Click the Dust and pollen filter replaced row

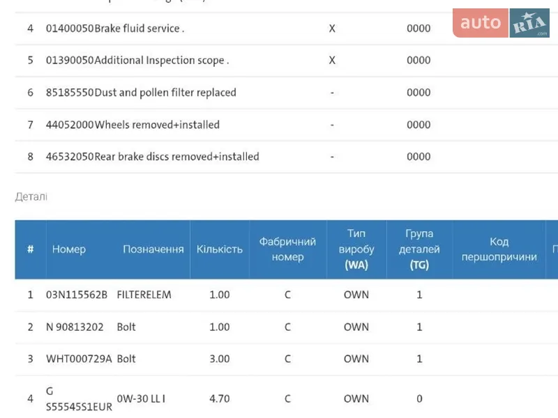coord(165,93)
